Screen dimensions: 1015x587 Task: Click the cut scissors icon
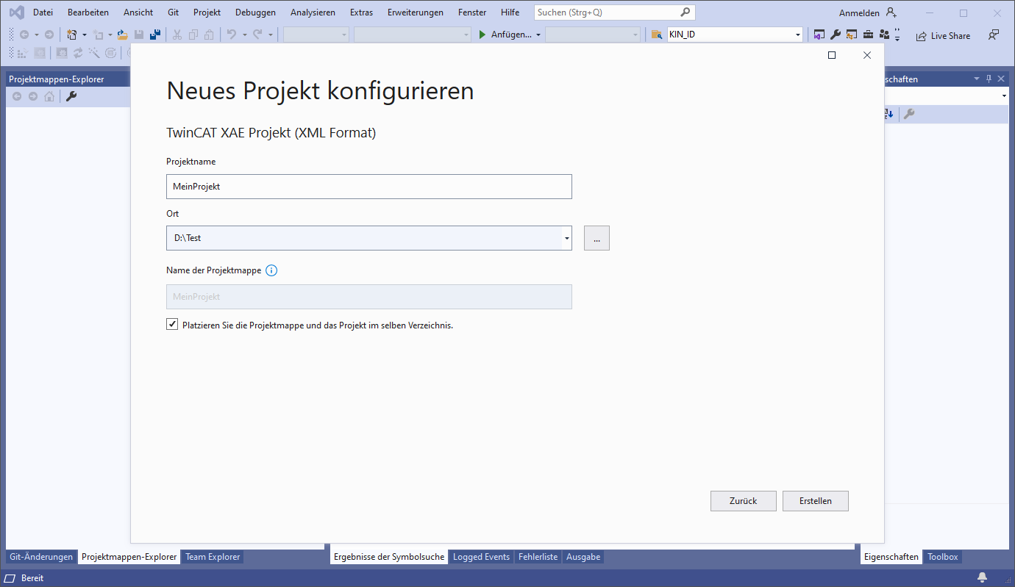[177, 35]
